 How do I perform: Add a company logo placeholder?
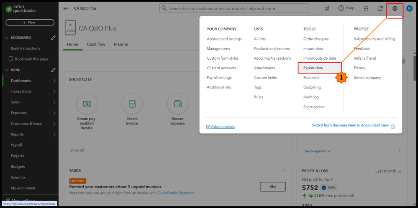coord(70,28)
